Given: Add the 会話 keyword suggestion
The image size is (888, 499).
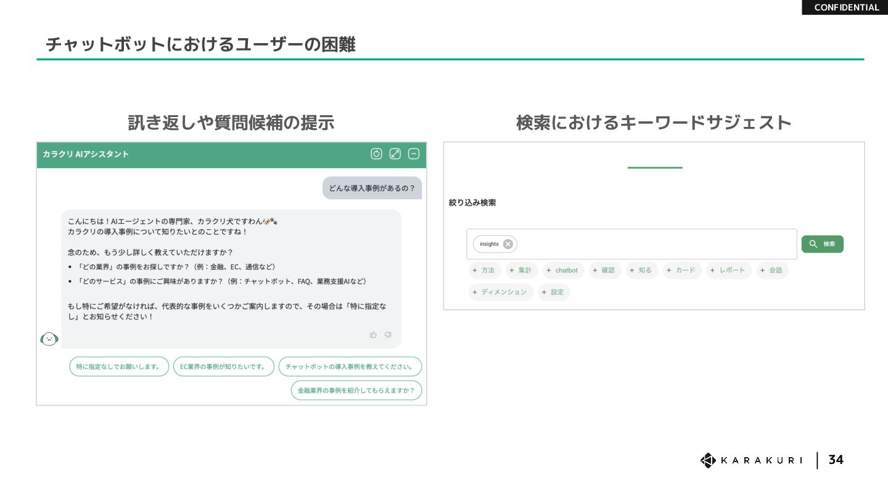Looking at the screenshot, I should pos(772,270).
